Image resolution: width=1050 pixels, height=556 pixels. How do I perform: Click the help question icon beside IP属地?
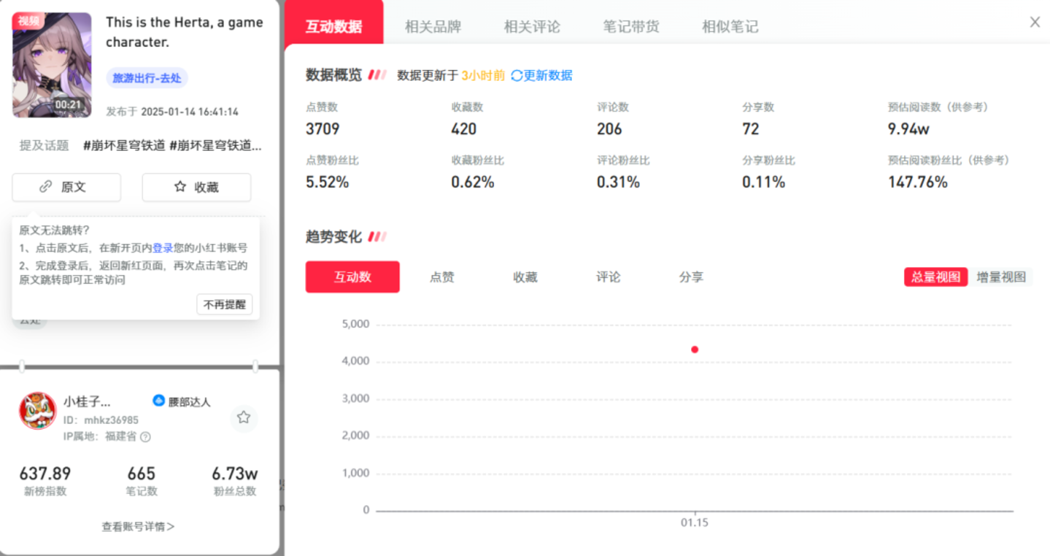(x=145, y=437)
